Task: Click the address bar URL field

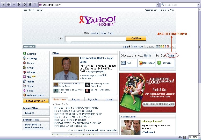Action: (97, 5)
